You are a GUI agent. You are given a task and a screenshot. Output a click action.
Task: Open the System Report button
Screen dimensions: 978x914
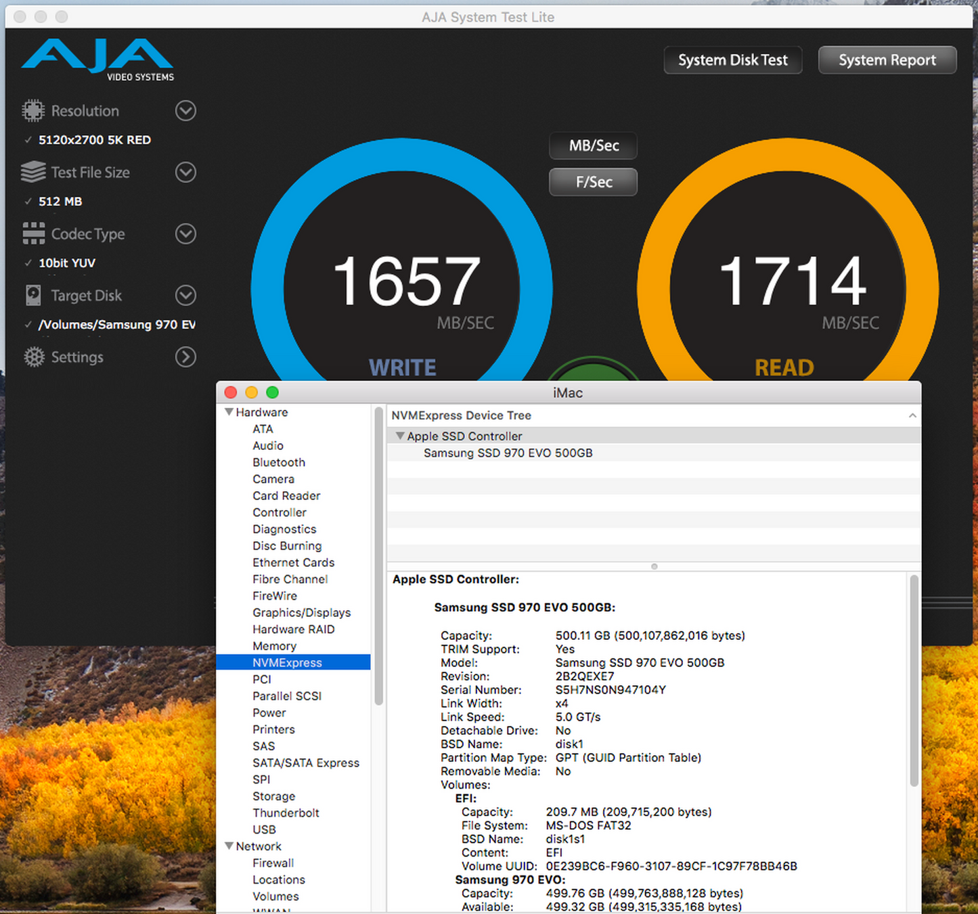(x=887, y=60)
